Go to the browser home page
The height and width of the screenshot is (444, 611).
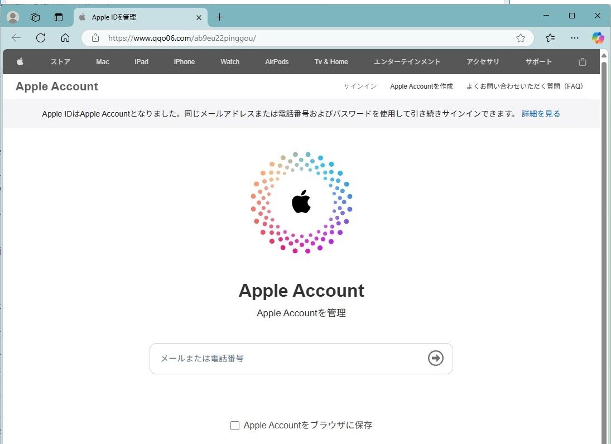(65, 38)
